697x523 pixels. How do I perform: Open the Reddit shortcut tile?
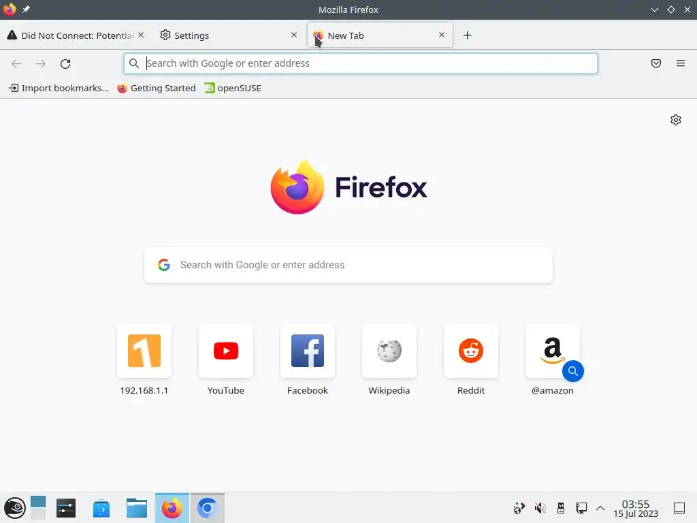pos(471,360)
